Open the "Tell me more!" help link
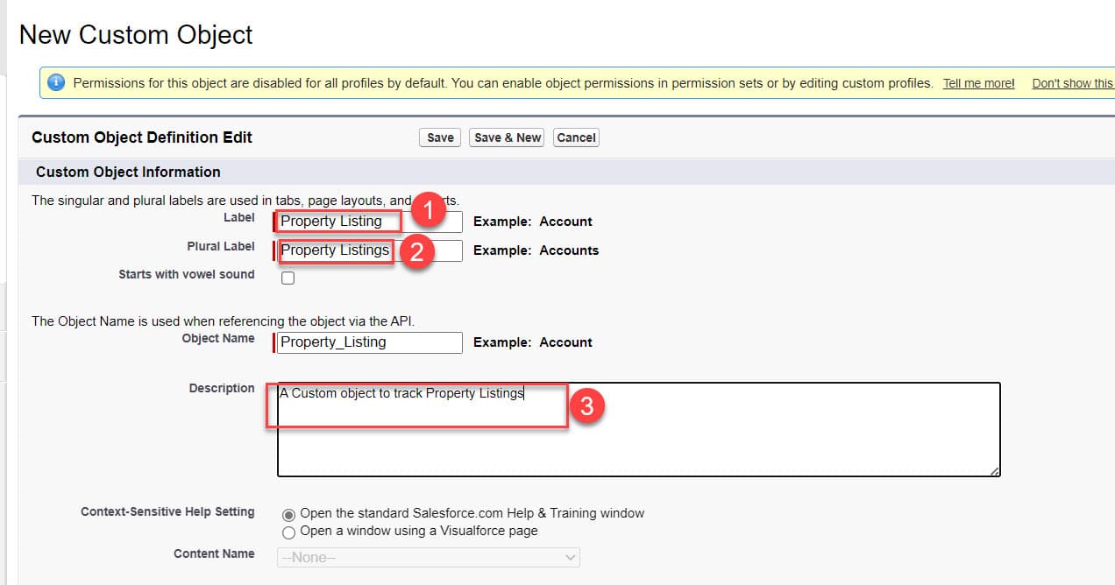 [x=978, y=82]
